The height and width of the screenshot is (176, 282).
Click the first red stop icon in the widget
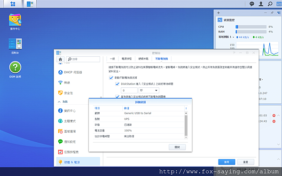click(274, 115)
